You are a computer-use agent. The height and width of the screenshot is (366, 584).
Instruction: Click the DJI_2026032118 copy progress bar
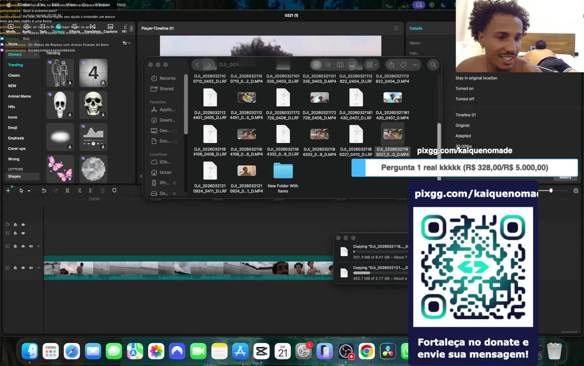click(x=380, y=252)
